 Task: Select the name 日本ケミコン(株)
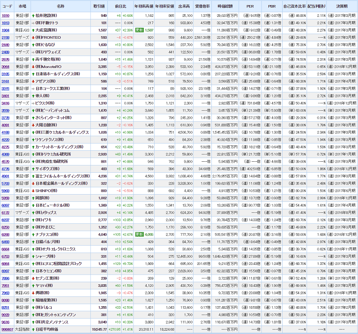(x=48, y=271)
